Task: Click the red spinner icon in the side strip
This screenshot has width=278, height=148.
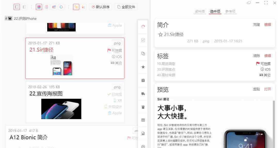Action: (143, 27)
